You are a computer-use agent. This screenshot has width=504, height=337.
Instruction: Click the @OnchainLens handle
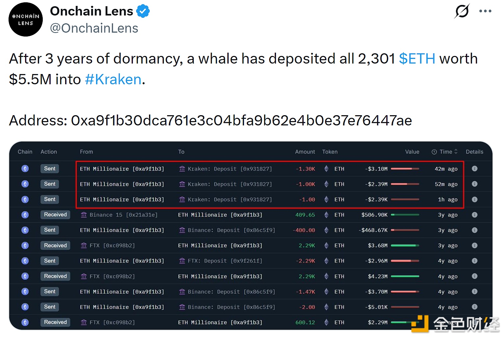[94, 28]
